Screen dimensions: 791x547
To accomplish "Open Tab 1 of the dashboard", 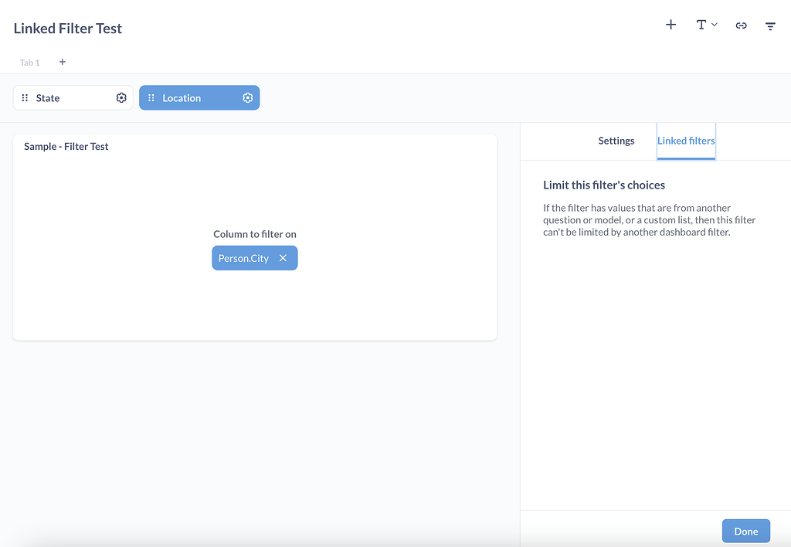I will tap(29, 62).
